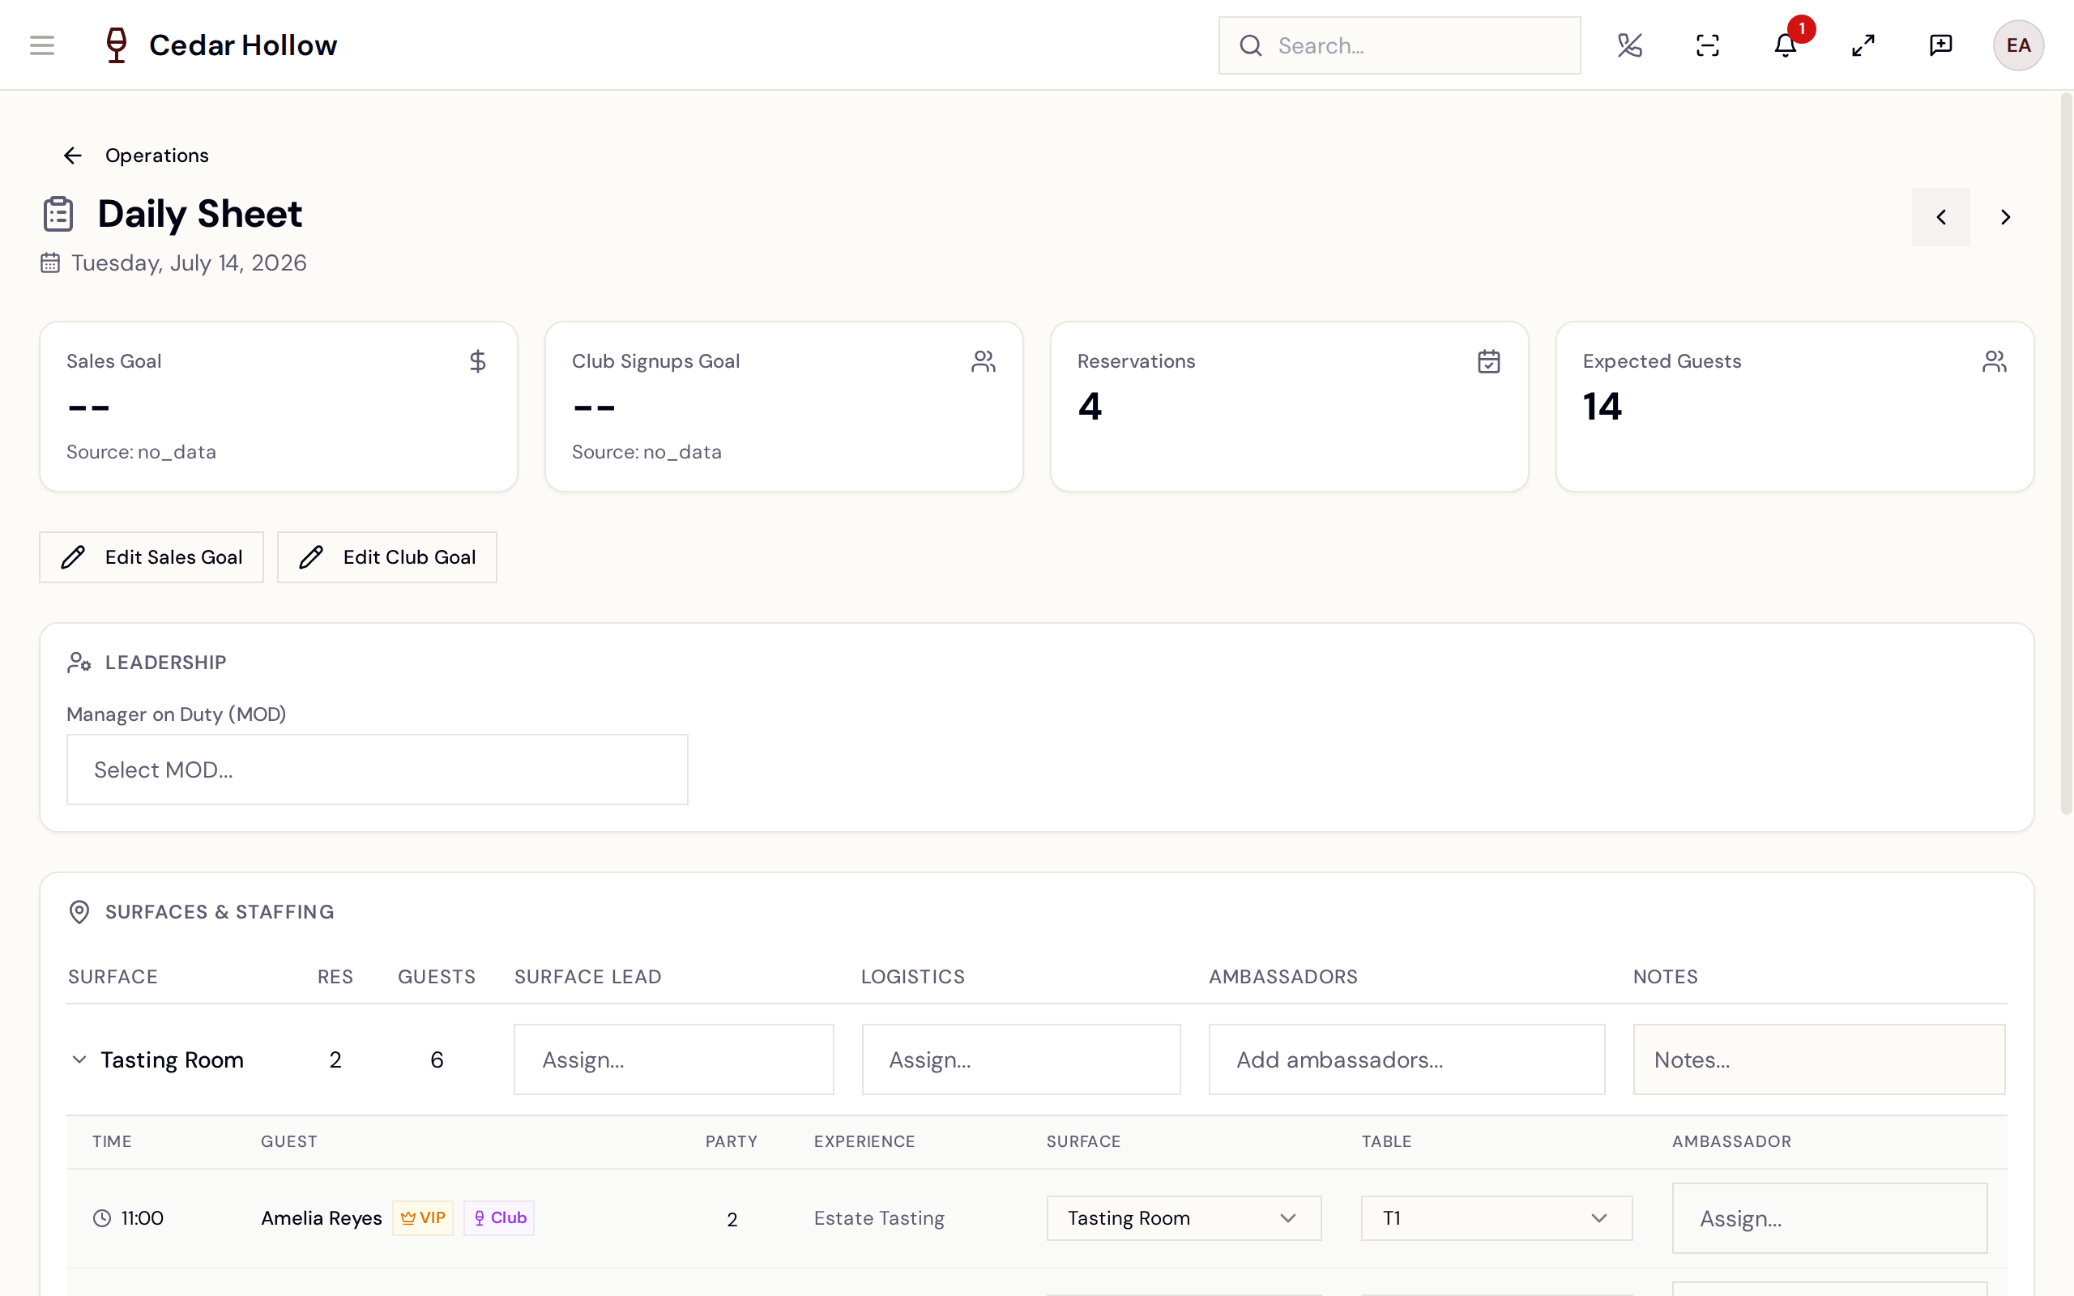Click the Reservations count 4
The width and height of the screenshot is (2074, 1296).
[x=1090, y=407]
